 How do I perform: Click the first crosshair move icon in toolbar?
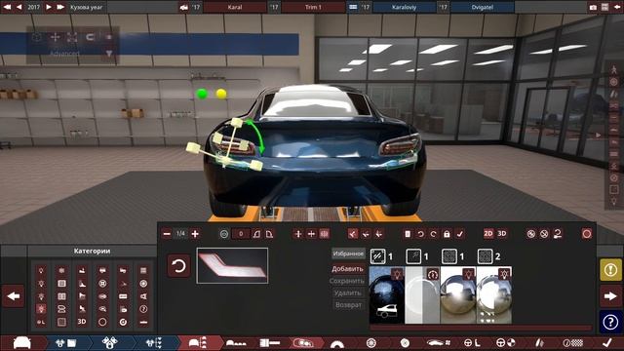[x=298, y=234]
